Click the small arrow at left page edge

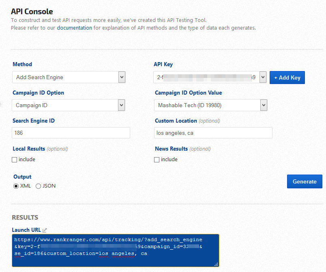(x=1, y=104)
